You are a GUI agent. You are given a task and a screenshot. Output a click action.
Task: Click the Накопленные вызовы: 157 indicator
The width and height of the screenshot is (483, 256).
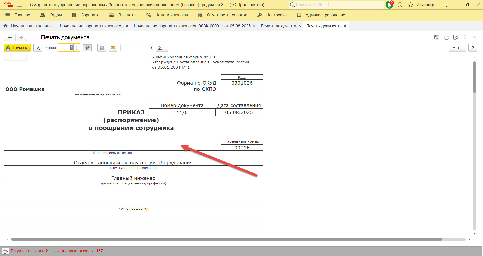77,251
